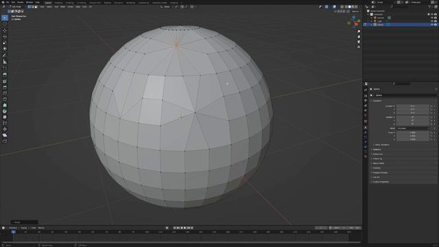The image size is (439, 247).
Task: Click the viewport pan hand gizmo
Action: pyautogui.click(x=359, y=36)
